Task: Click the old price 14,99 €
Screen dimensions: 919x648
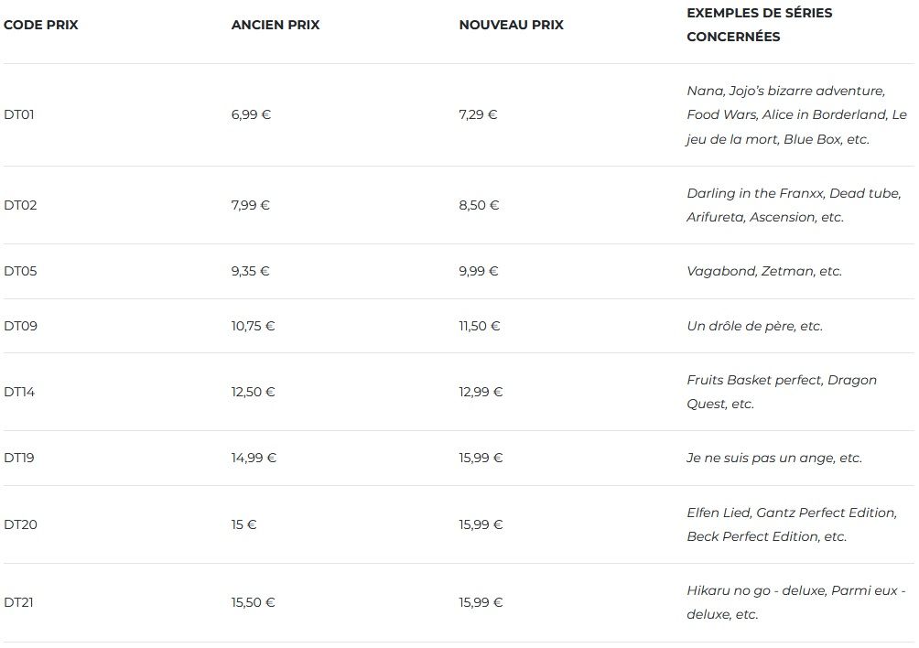Action: click(x=254, y=458)
